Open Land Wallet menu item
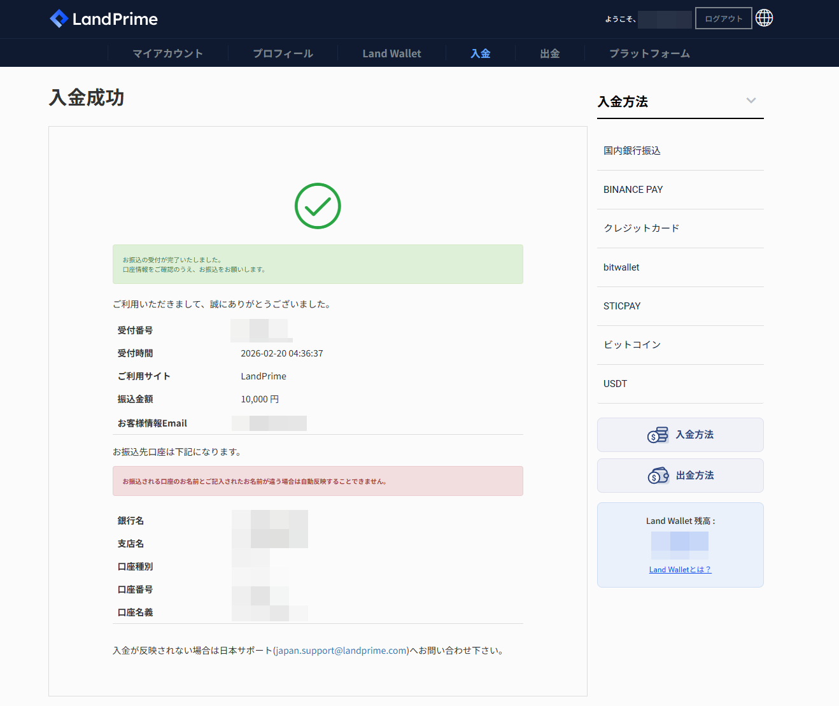The height and width of the screenshot is (706, 839). click(391, 53)
